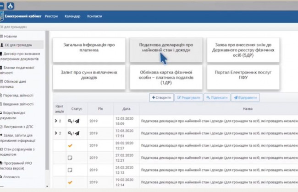The width and height of the screenshot is (298, 192).
Task: Click the sitemap icon in the top bar
Action: 10,5
